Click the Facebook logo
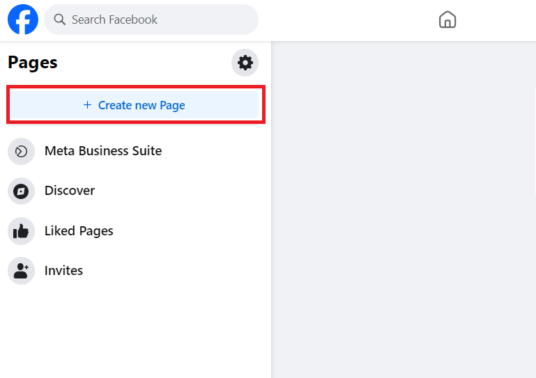The height and width of the screenshot is (378, 536). coord(23,19)
